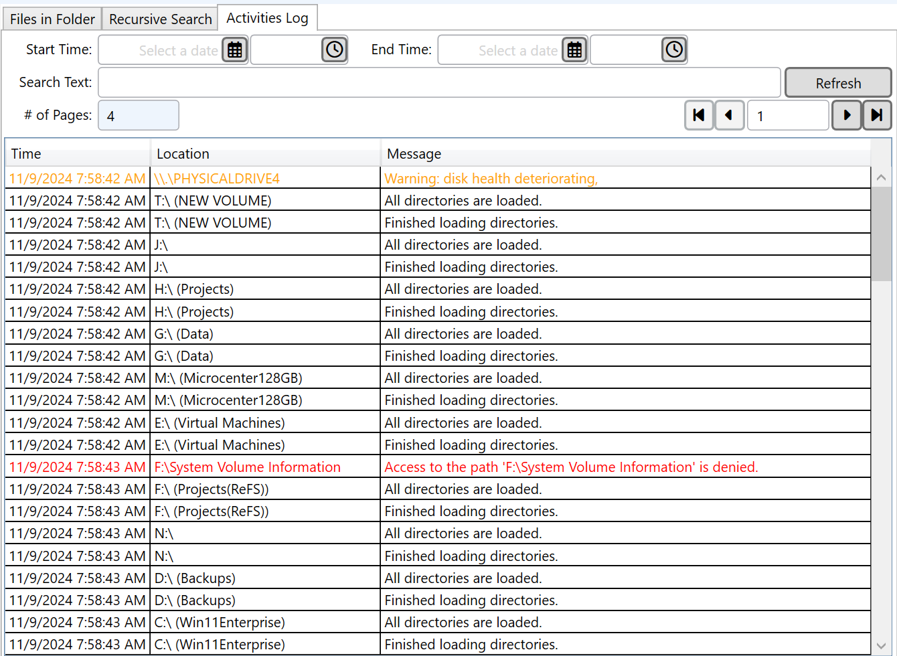Sort by the Time column header
Viewport: 897px width, 656px height.
pyautogui.click(x=78, y=154)
